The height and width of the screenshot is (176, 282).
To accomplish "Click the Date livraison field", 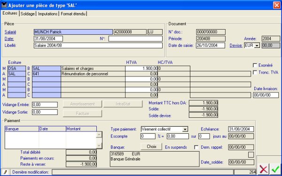I will 266,95.
